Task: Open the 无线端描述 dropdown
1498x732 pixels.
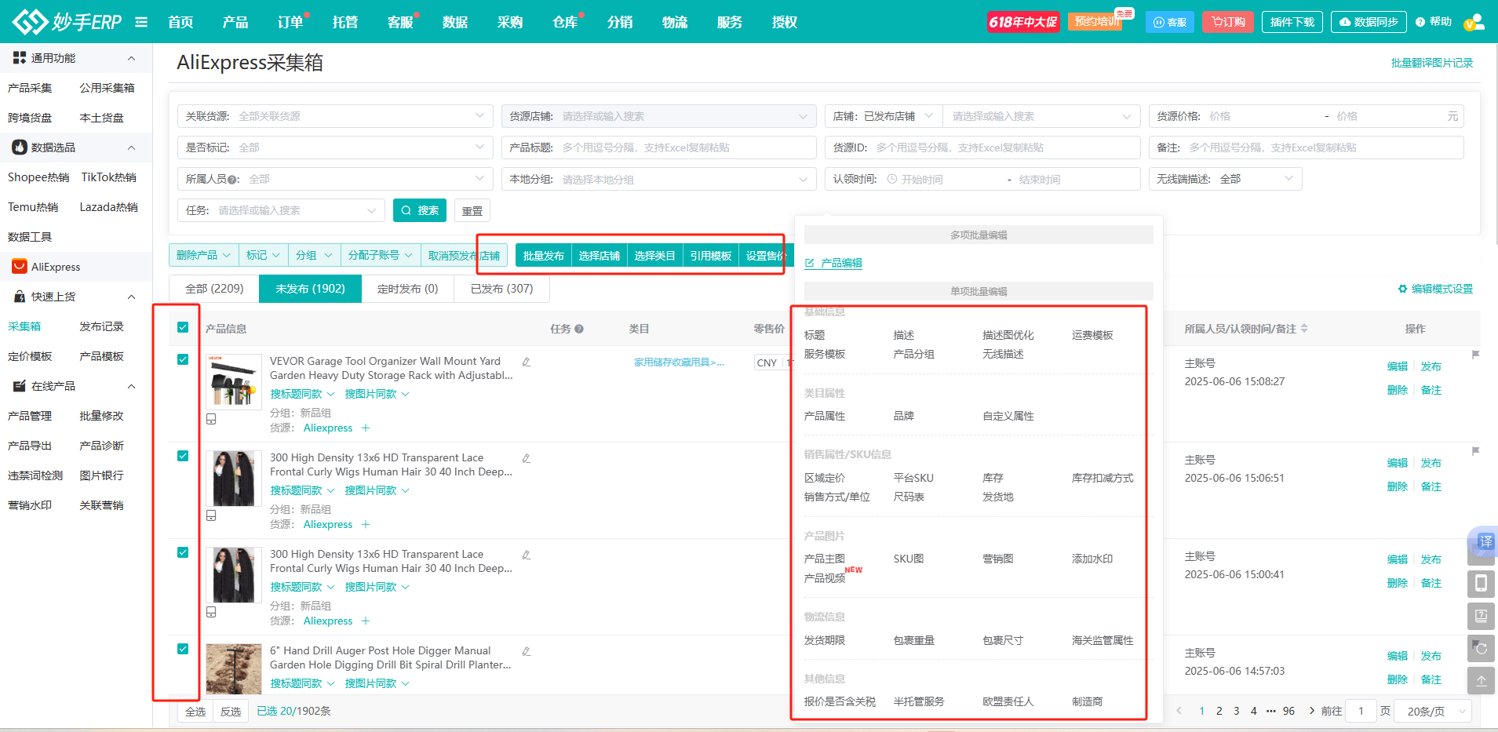Action: point(1225,179)
